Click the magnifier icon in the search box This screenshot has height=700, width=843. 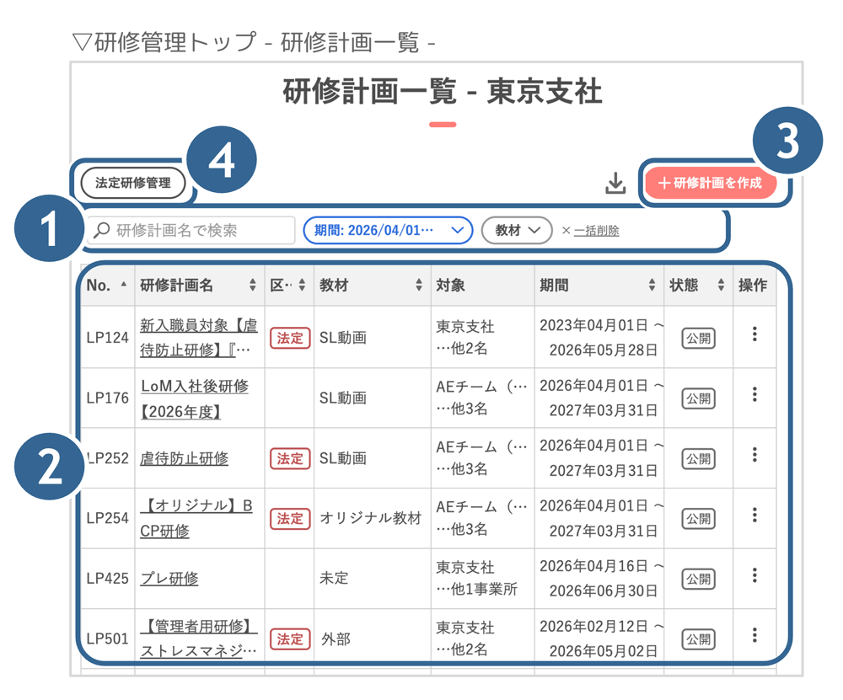coord(102,231)
